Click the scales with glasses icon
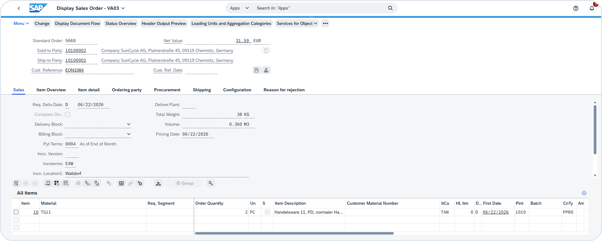 (87, 183)
